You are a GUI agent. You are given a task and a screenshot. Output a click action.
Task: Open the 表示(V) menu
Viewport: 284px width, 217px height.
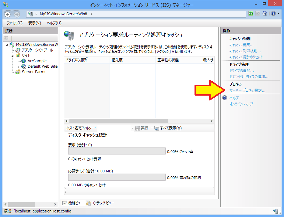pyautogui.click(x=35, y=23)
